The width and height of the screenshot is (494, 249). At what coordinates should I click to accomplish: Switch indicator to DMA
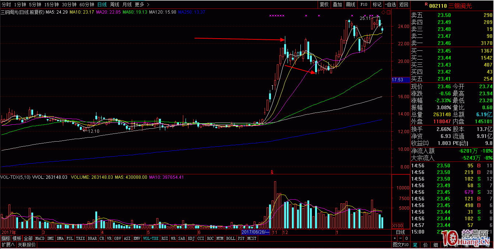point(60,238)
